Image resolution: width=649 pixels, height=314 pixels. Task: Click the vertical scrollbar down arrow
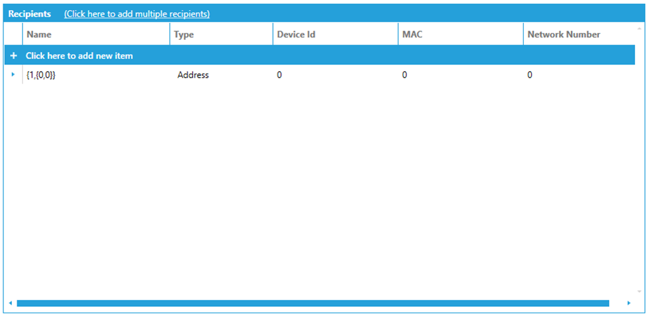(x=640, y=291)
